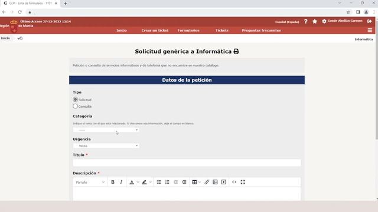
Task: Open the hamburger menu in the red navigation bar
Action: click(x=370, y=30)
